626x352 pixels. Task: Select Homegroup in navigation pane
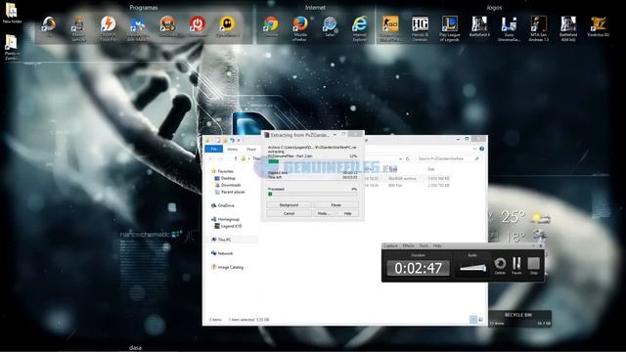(225, 219)
